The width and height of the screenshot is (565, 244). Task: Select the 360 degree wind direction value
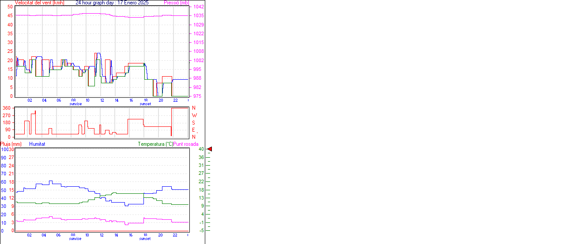click(7, 108)
